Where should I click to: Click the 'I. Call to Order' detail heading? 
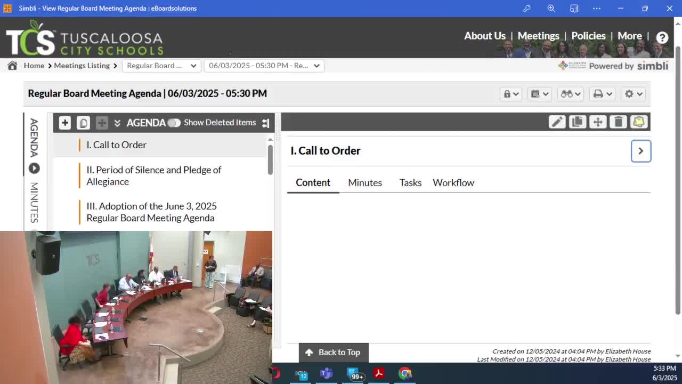(x=326, y=151)
